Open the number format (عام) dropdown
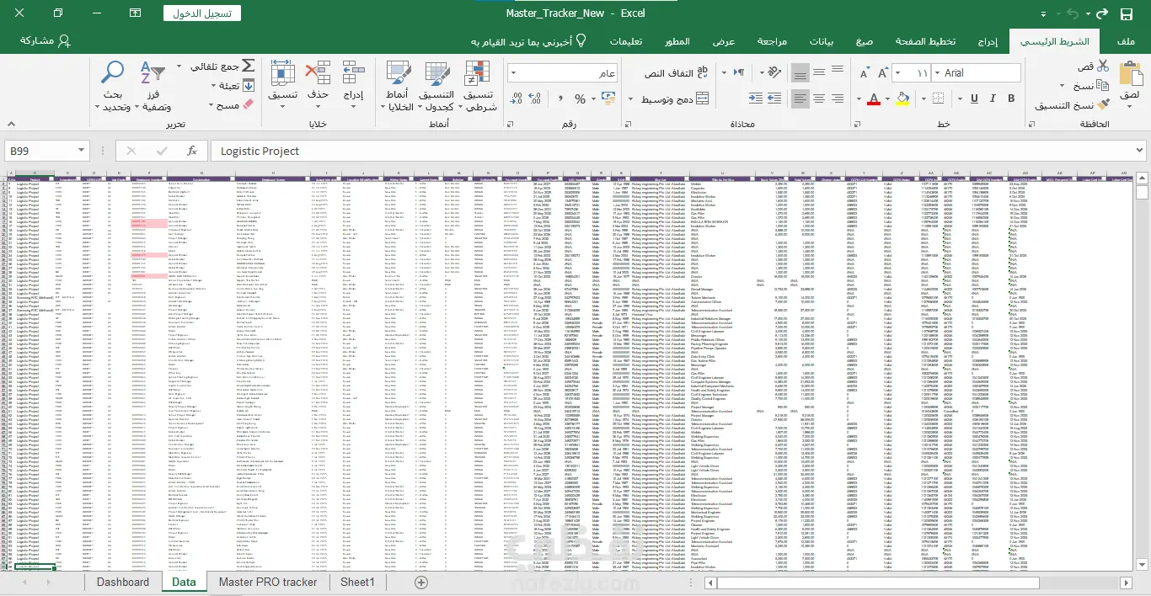 514,73
